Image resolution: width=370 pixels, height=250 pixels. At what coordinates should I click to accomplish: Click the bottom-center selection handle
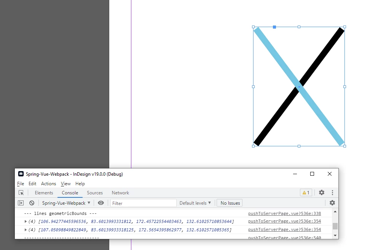pos(299,146)
